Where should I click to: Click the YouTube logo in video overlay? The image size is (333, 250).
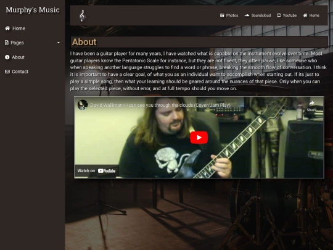coord(107,171)
